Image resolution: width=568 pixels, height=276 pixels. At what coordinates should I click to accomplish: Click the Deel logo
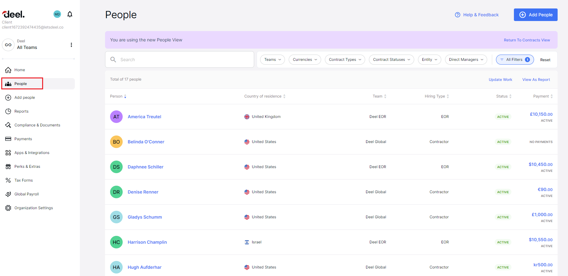click(14, 14)
